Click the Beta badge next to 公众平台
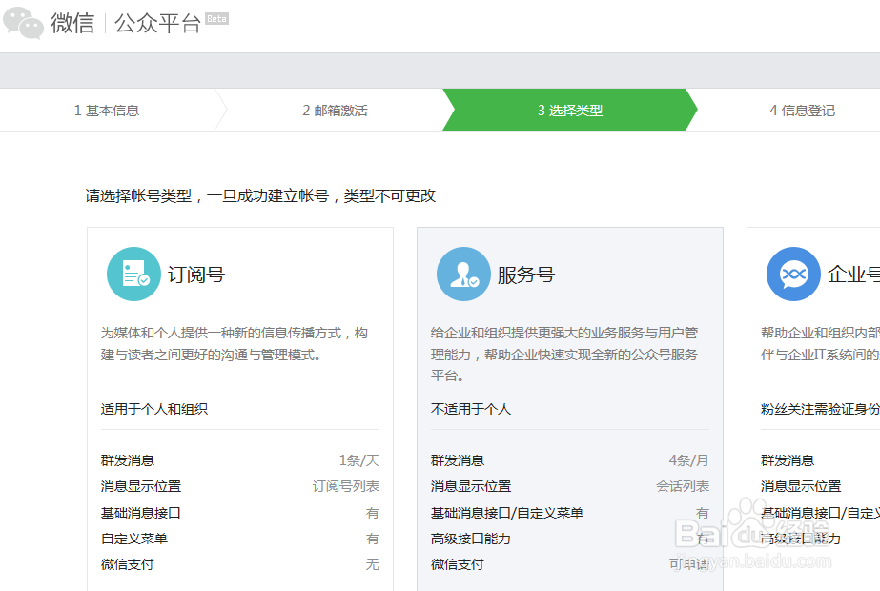Image resolution: width=880 pixels, height=591 pixels. (217, 19)
